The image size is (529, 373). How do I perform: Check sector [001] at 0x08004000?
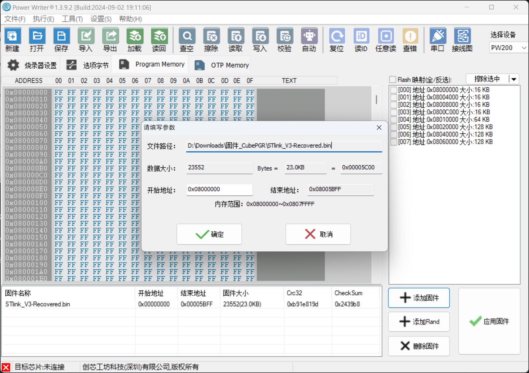pyautogui.click(x=394, y=97)
